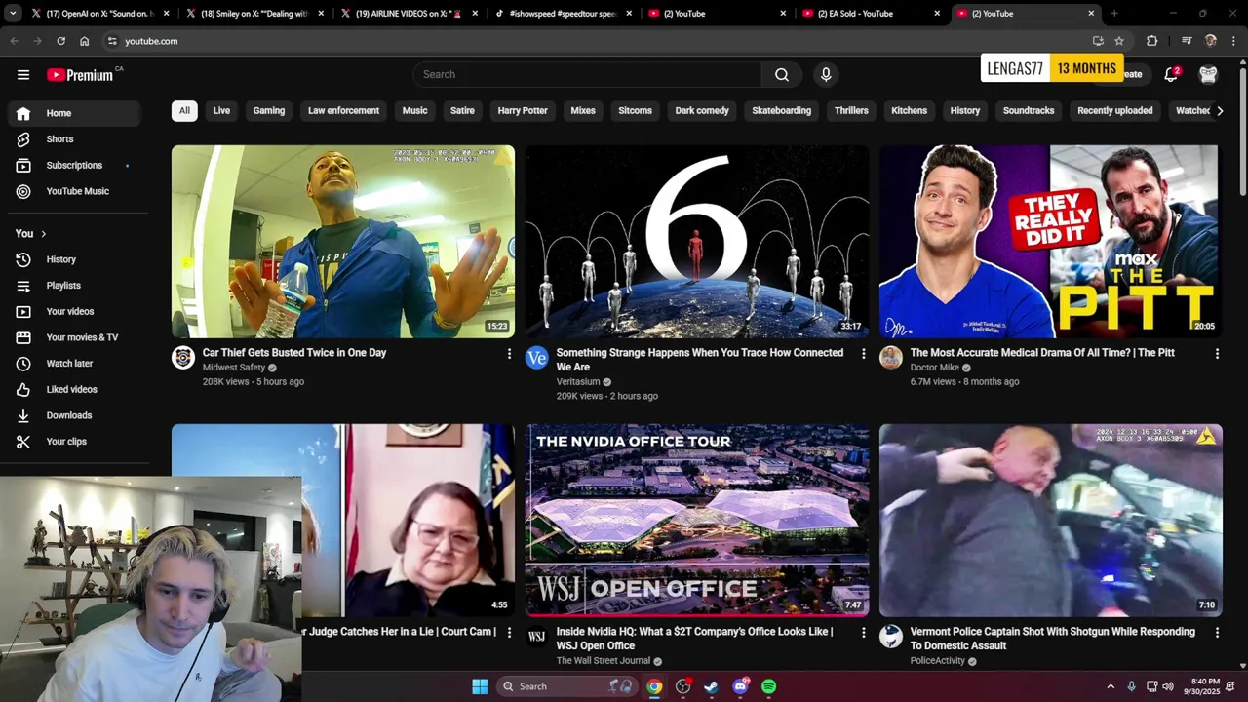
Task: Open The Wall Street Journal channel link
Action: [604, 661]
